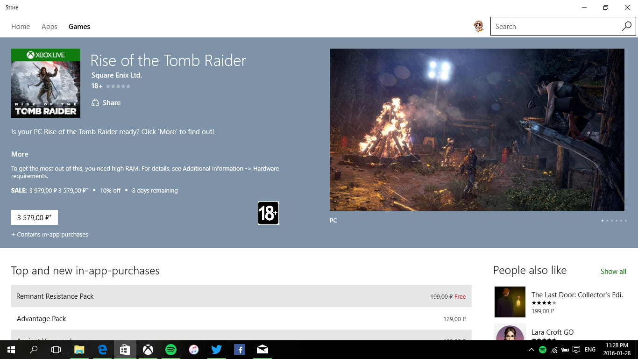Click the Store icon in the taskbar
638x359 pixels.
[x=125, y=350]
